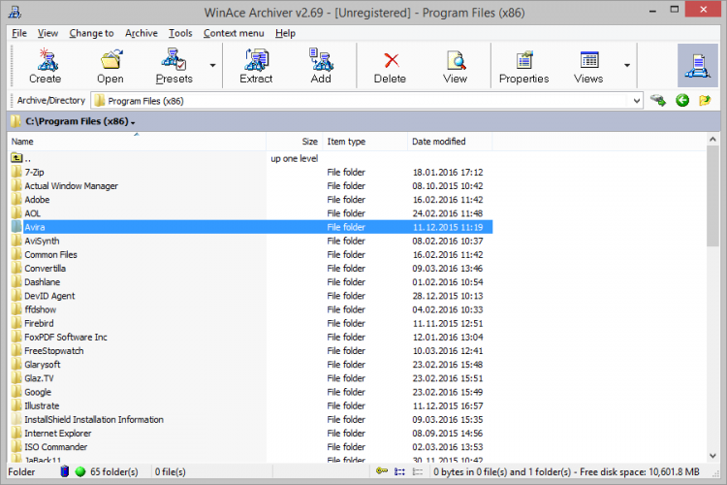The height and width of the screenshot is (485, 727).
Task: Click the Avira folder icon
Action: tap(16, 227)
